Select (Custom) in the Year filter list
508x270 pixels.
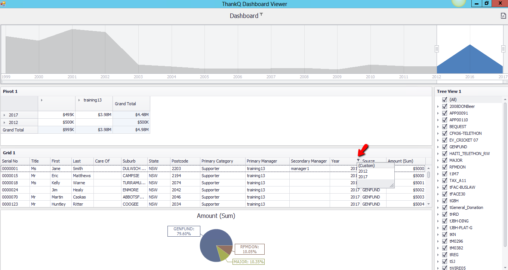(x=376, y=166)
